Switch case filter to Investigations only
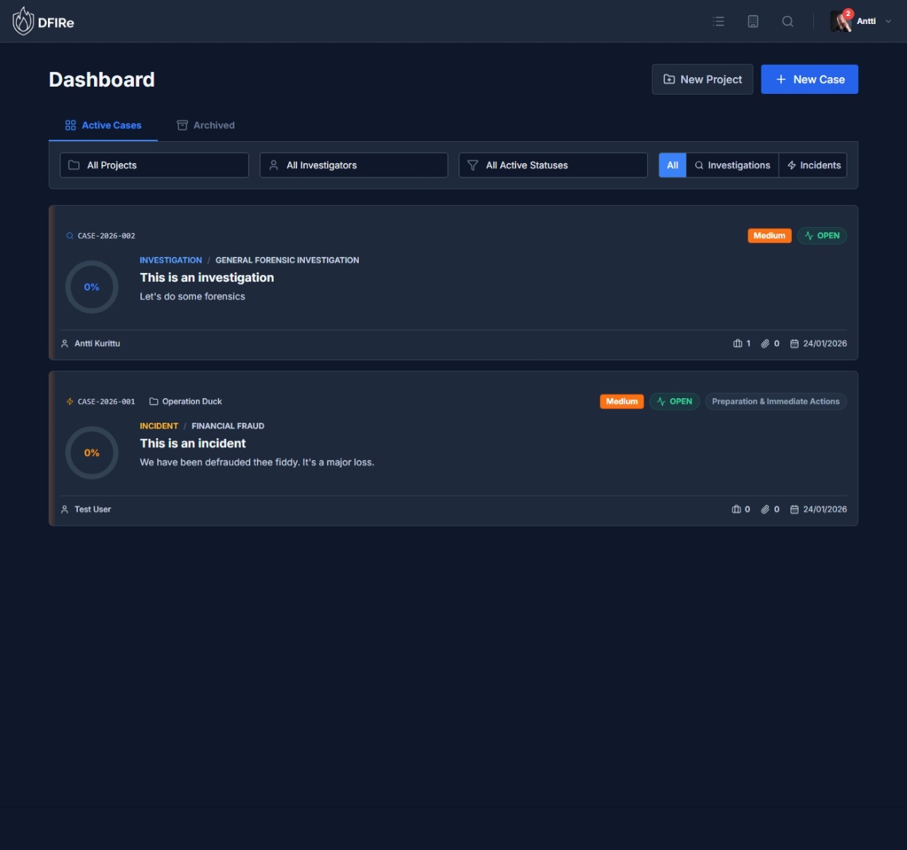Viewport: 907px width, 850px height. coord(732,165)
